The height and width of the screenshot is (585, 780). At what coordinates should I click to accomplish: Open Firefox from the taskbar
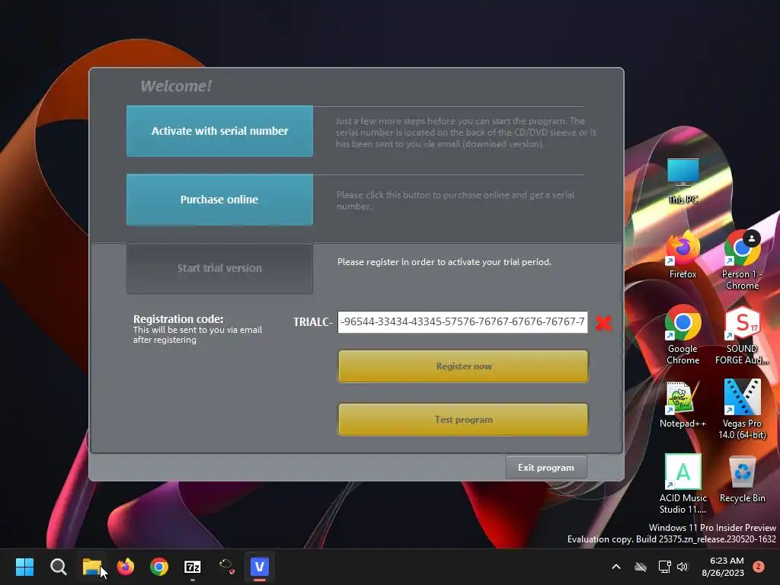click(x=126, y=567)
